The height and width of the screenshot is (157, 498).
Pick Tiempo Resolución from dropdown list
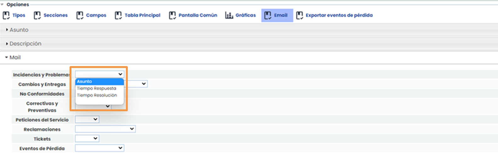(x=97, y=95)
